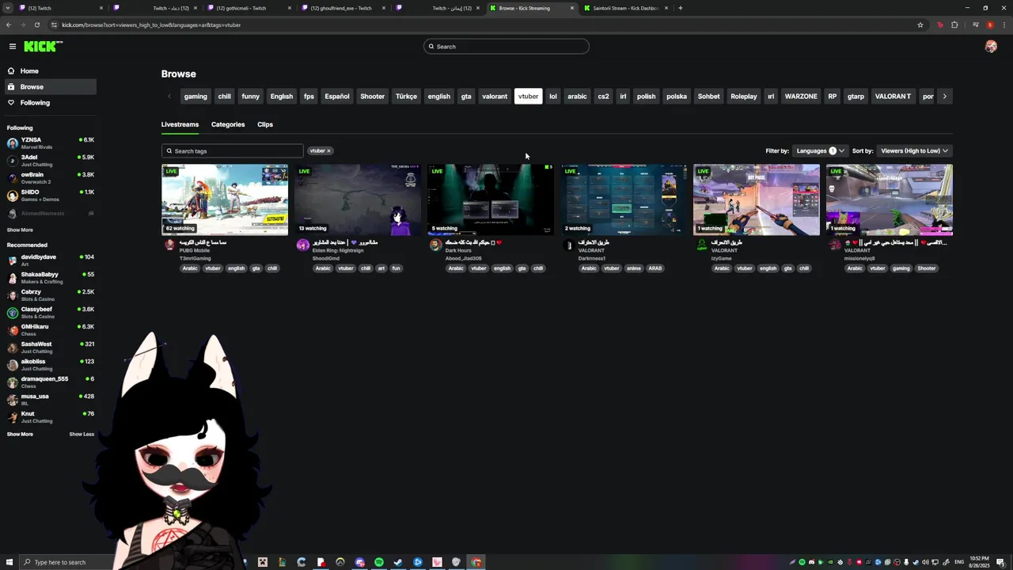Open Classybeef recommended channel avatar
Screen dimensions: 1013x570
click(x=13, y=313)
